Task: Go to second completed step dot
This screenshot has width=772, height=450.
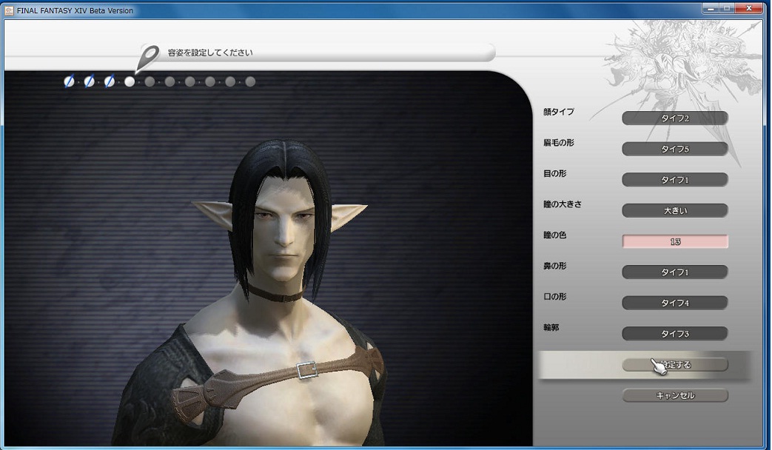Action: (x=89, y=81)
